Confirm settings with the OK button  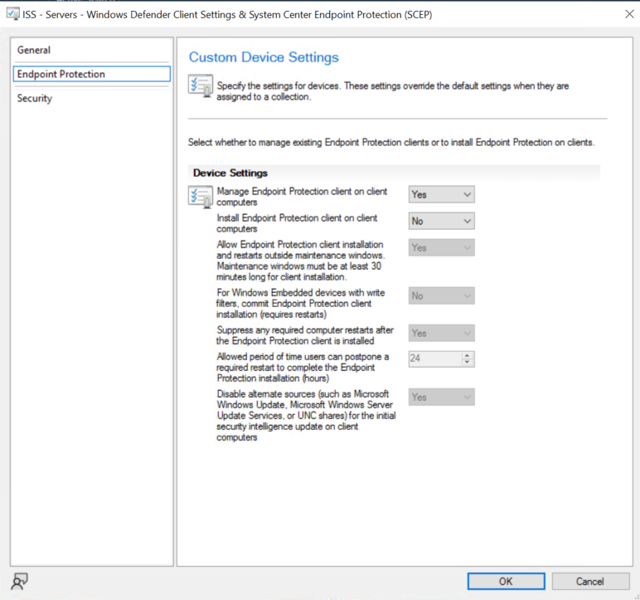click(x=506, y=581)
